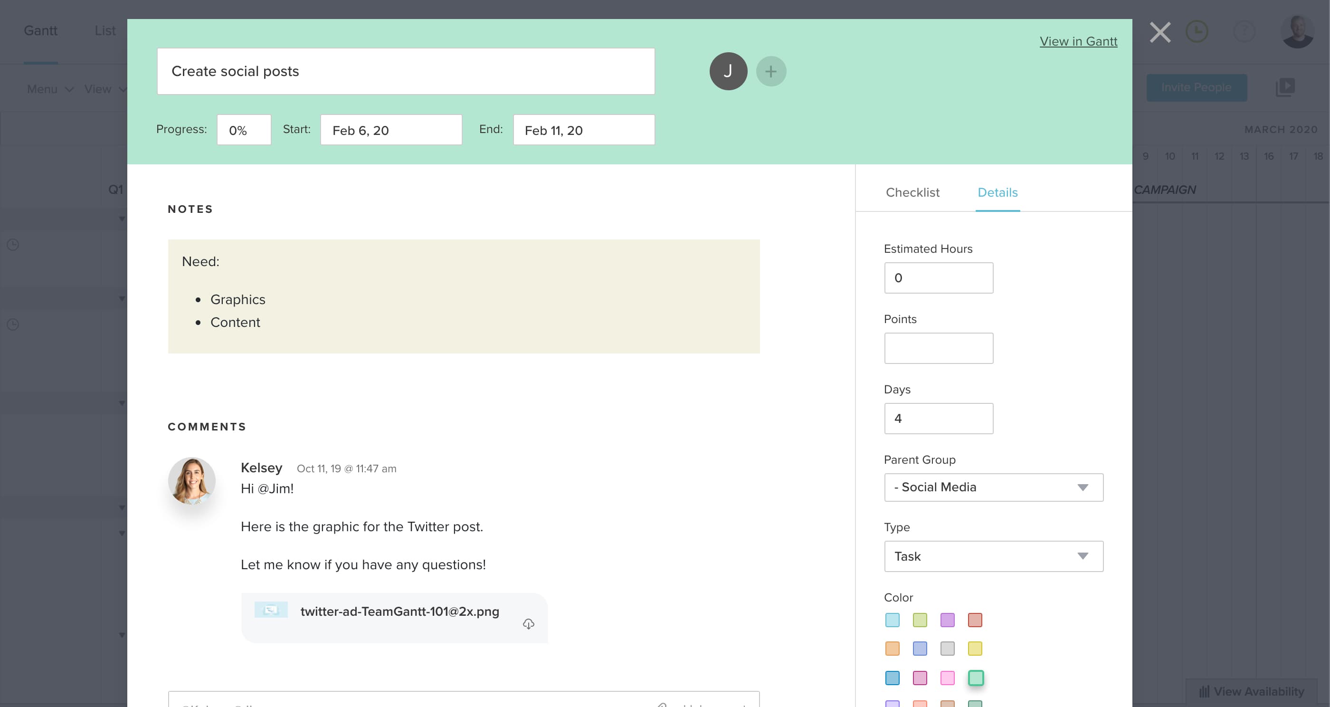Choose the gray color swatch
This screenshot has height=707, width=1330.
948,649
